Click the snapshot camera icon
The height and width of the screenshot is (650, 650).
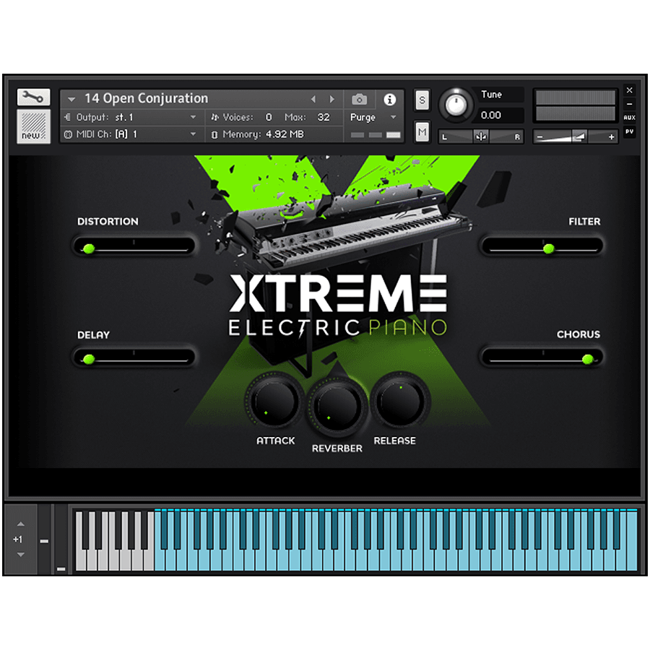point(360,99)
